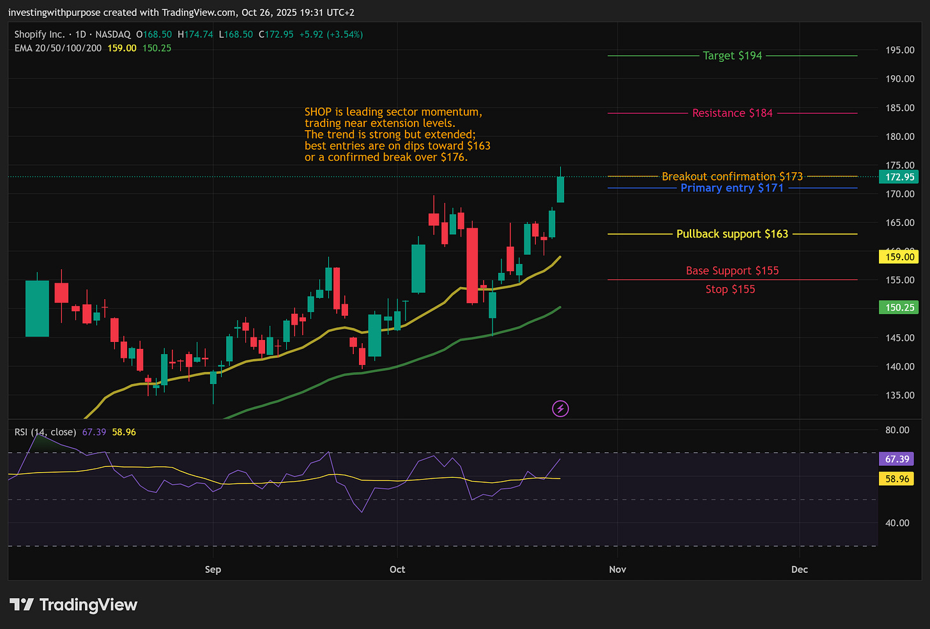Click the green 150.25 EMA price tag
The height and width of the screenshot is (629, 930).
tap(900, 307)
